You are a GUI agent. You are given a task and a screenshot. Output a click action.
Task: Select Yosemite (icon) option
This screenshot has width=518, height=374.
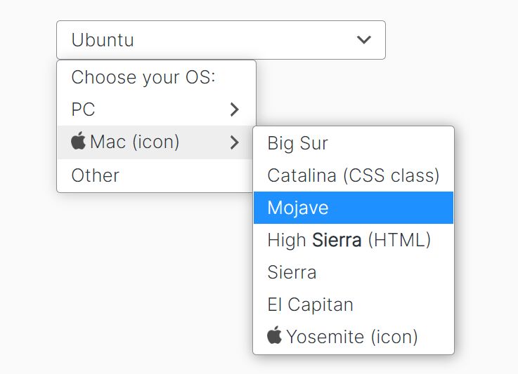click(354, 337)
